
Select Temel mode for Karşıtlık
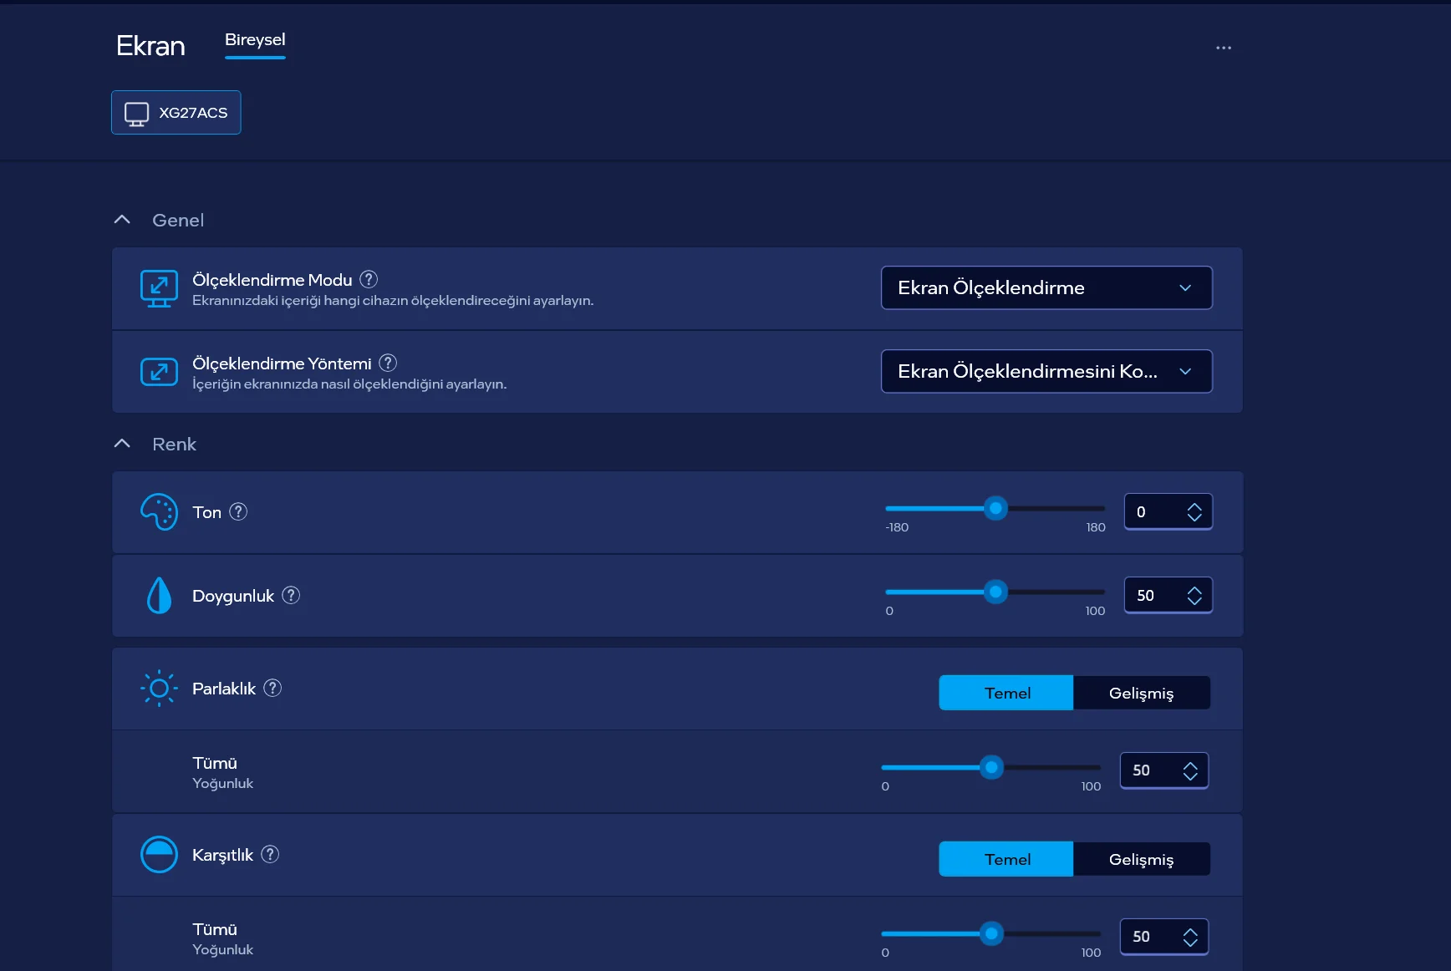coord(1006,859)
